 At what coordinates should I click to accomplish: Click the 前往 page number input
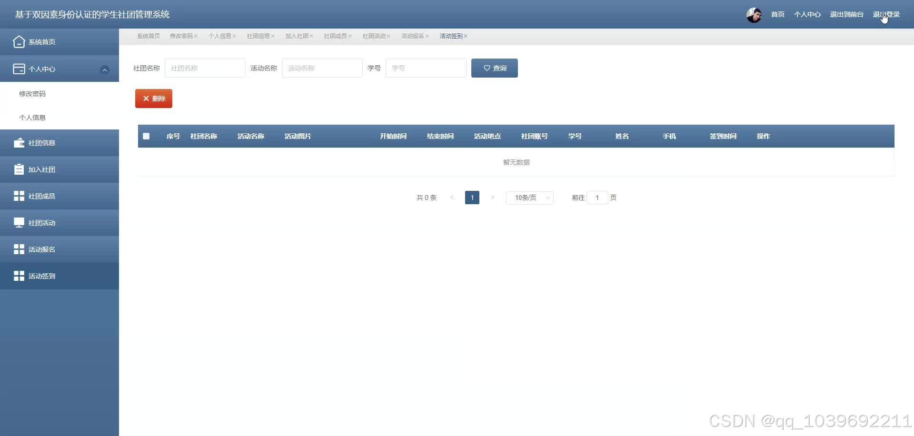(x=597, y=198)
